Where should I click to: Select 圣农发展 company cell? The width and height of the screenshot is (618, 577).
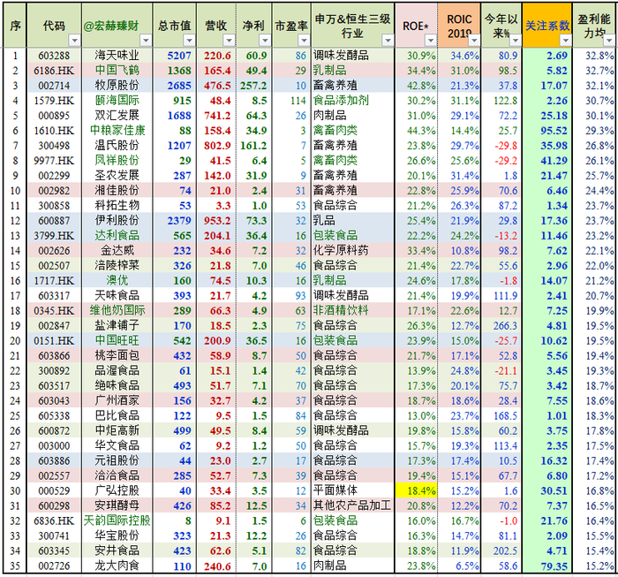click(x=117, y=176)
